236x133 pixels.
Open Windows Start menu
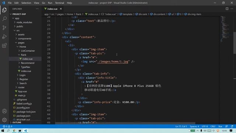(x=3, y=130)
